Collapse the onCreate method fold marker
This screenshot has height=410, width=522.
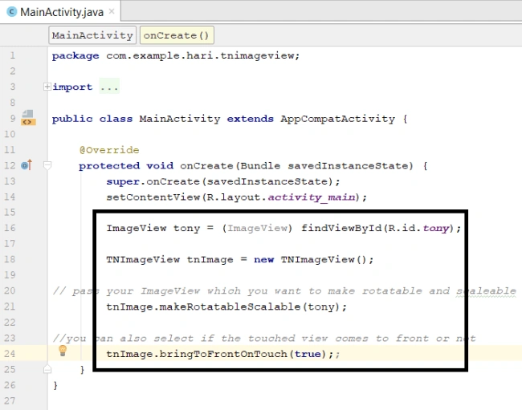point(47,165)
